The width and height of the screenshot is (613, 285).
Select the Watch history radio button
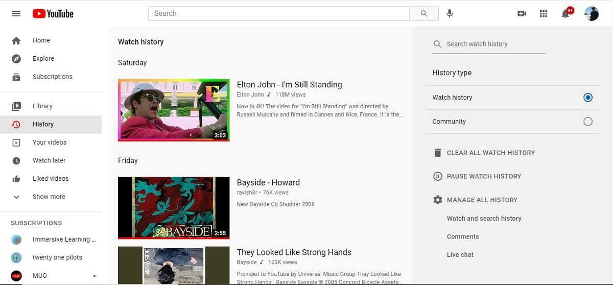click(588, 98)
